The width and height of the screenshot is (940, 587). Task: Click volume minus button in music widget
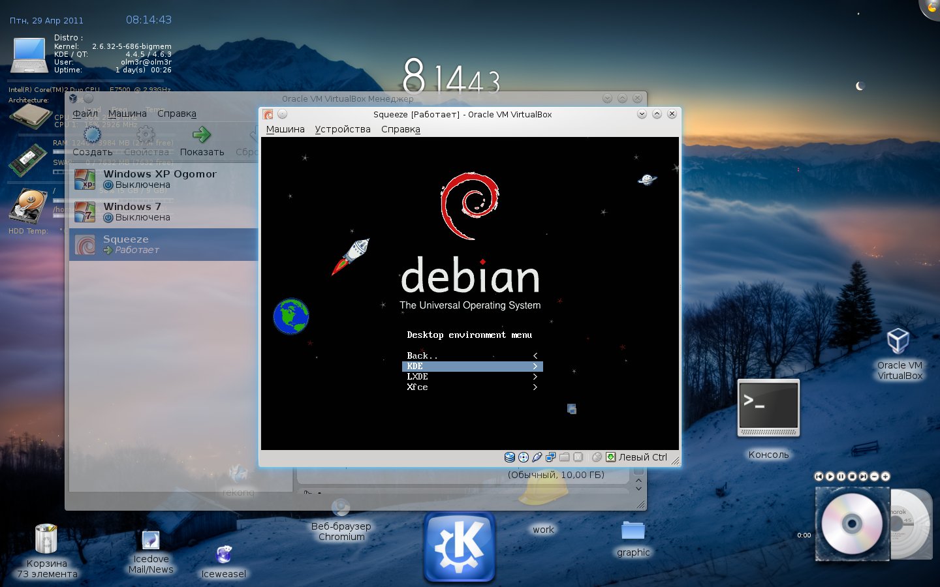(x=874, y=477)
